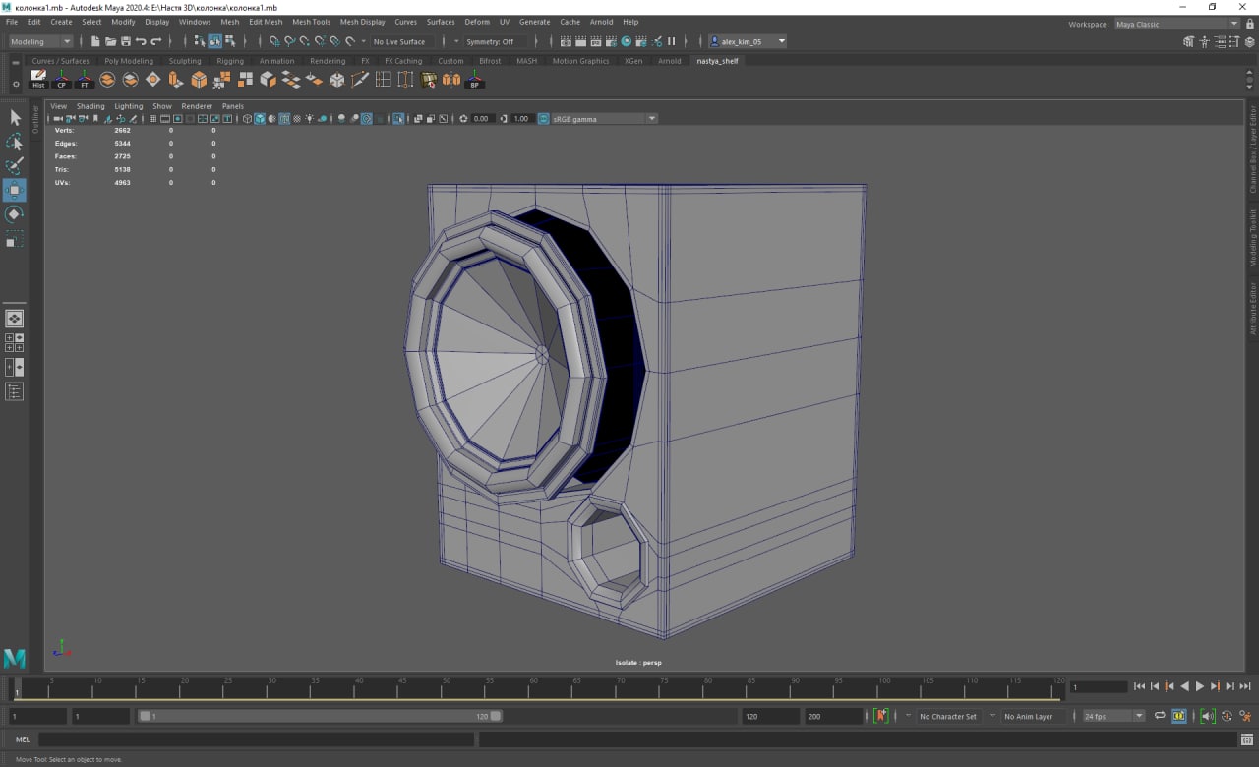Toggle the Auto Keyframe button
The width and height of the screenshot is (1259, 767).
[x=880, y=716]
